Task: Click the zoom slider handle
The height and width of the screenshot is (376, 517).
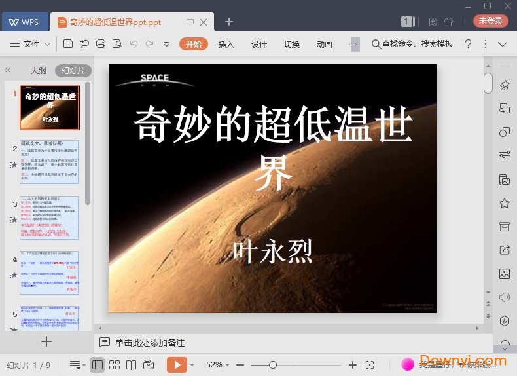Action: pos(273,365)
